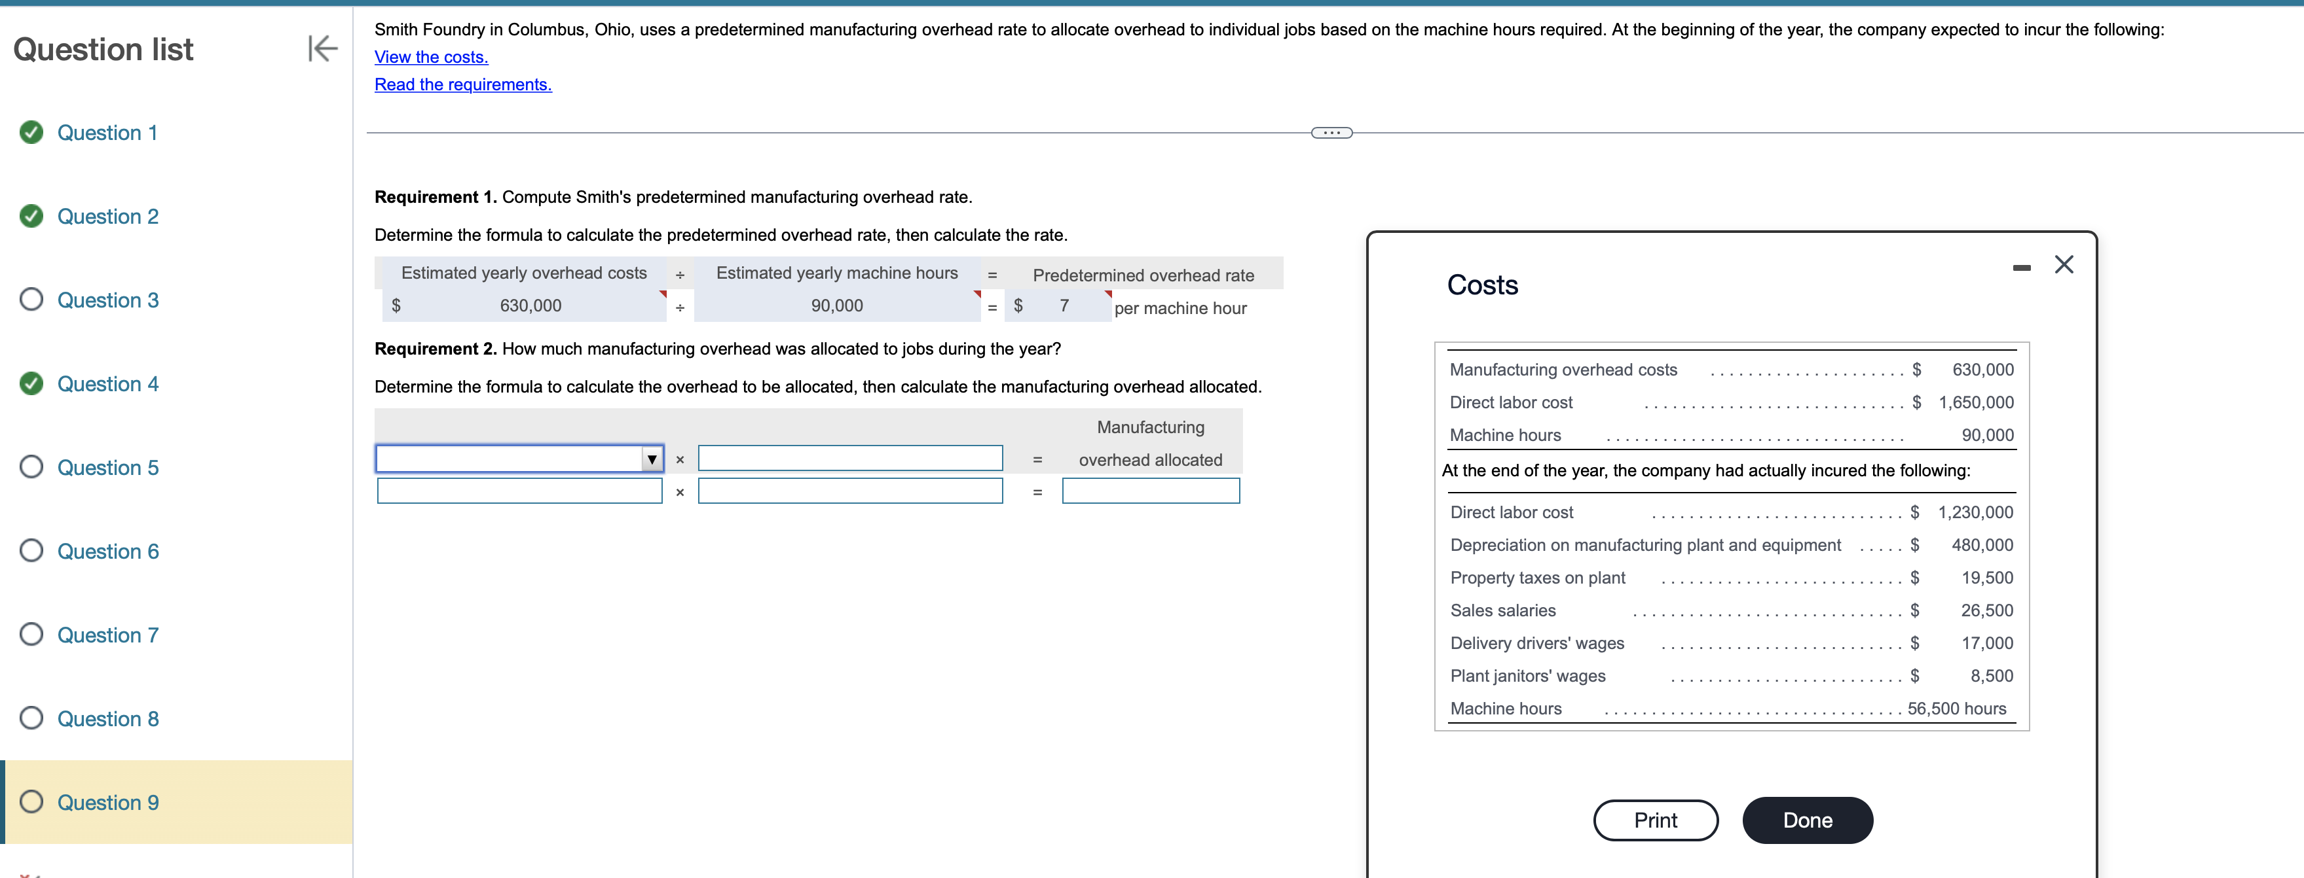Close the Costs popup with X
The height and width of the screenshot is (878, 2304).
(x=2064, y=264)
